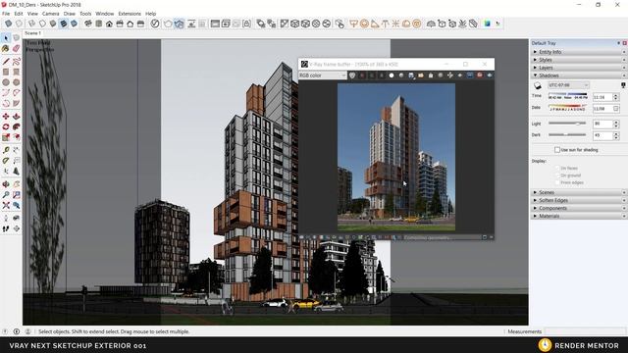
Task: Click the rendered building image in frame buffer
Action: coord(396,157)
